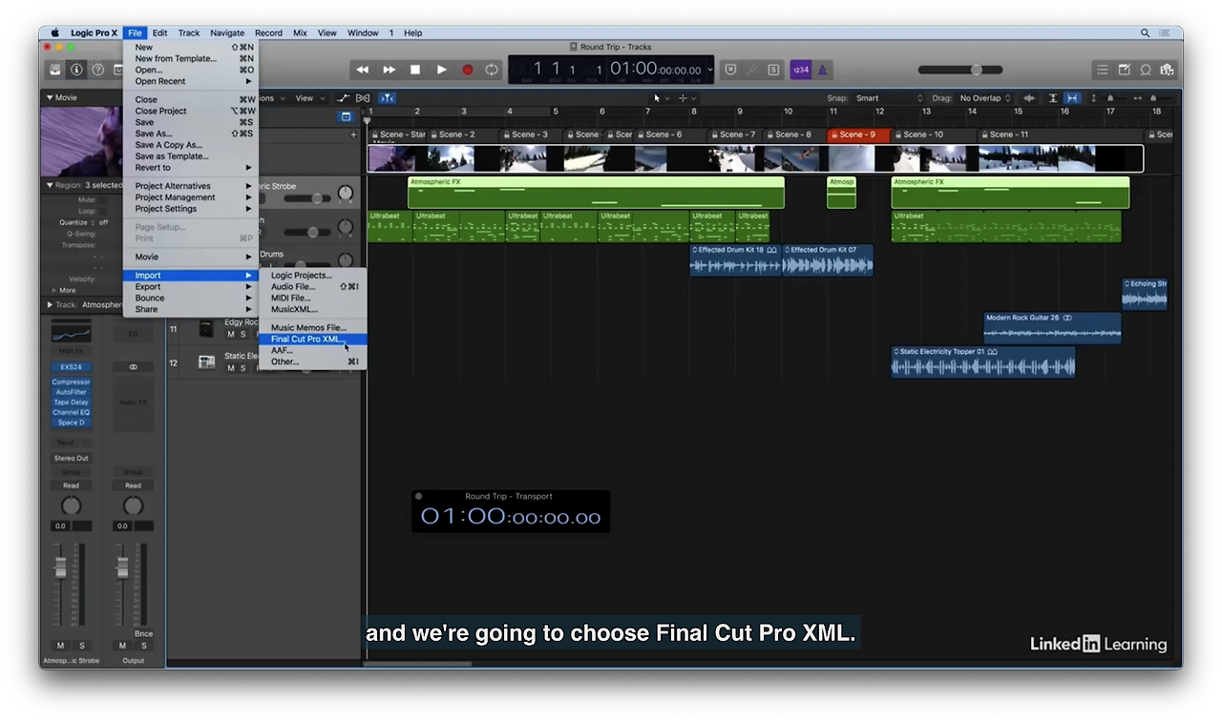Select MIDI File import option
Image resolution: width=1222 pixels, height=721 pixels.
click(x=312, y=298)
